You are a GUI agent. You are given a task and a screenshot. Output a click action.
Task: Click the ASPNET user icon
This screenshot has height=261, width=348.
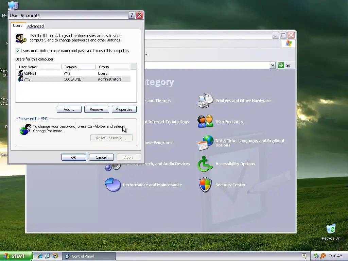pyautogui.click(x=20, y=73)
